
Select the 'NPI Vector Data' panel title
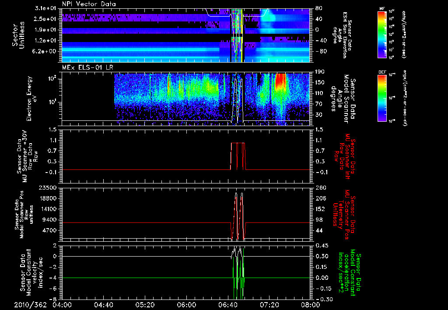click(x=89, y=4)
